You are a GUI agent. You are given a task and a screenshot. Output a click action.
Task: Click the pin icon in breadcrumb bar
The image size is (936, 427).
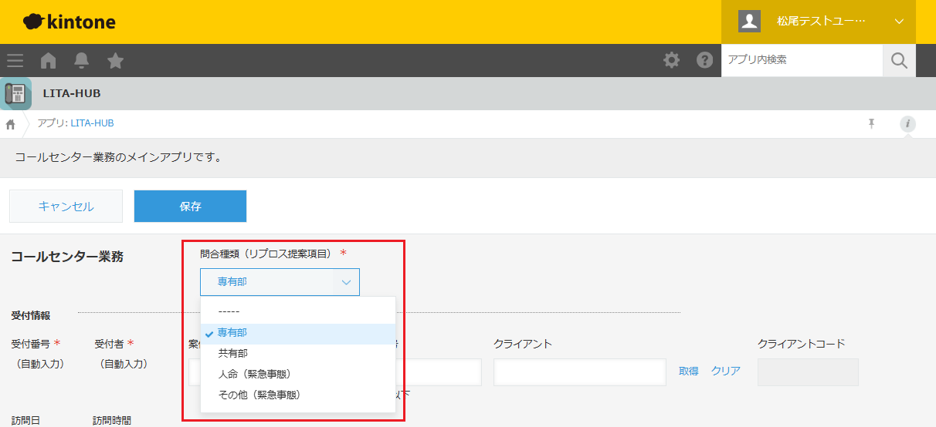pyautogui.click(x=872, y=123)
